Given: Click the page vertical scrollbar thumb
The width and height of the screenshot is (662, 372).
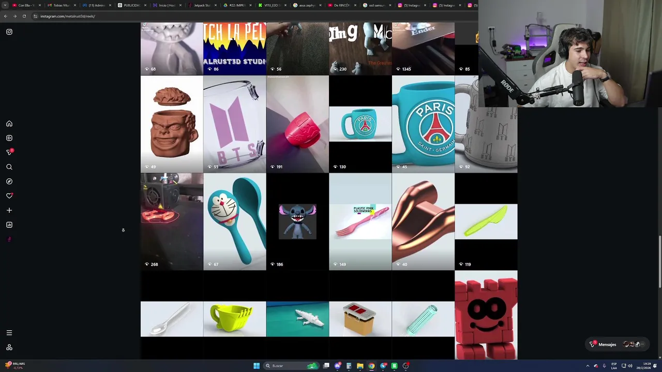Looking at the screenshot, I should pos(659,261).
